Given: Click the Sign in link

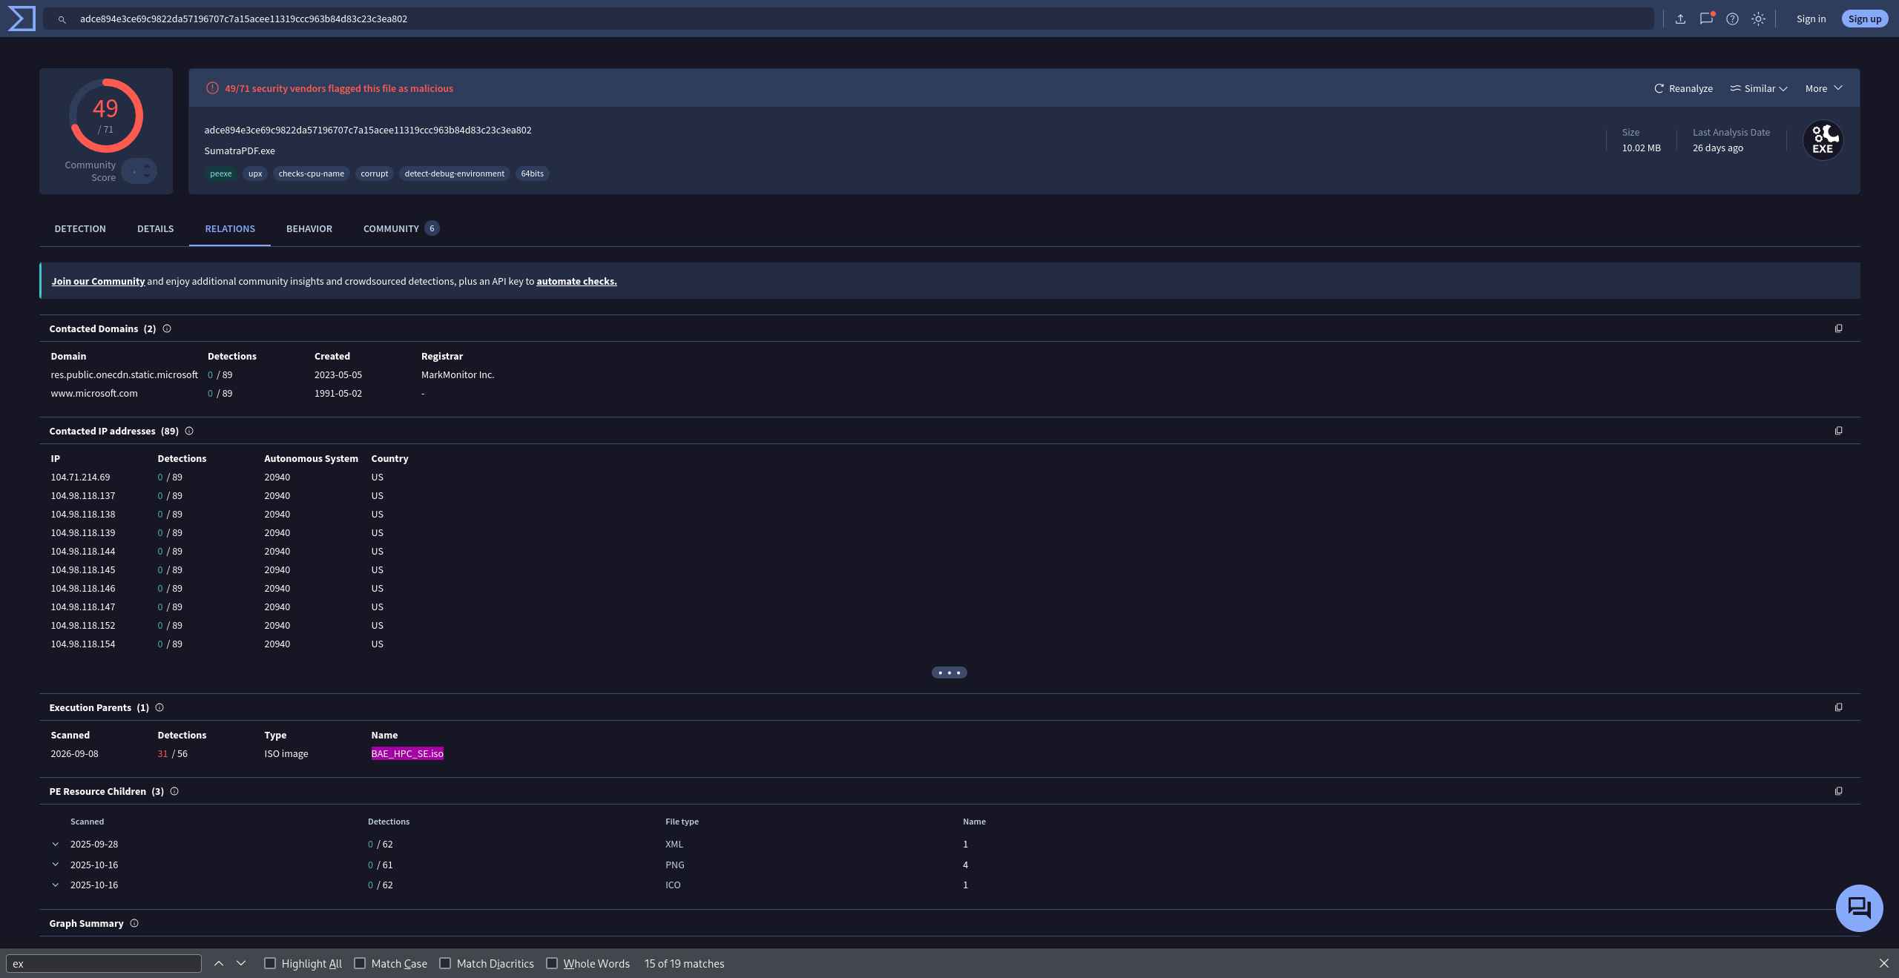Looking at the screenshot, I should pyautogui.click(x=1811, y=19).
